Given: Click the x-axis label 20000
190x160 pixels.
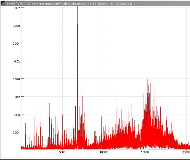Looking at the screenshot, I should (186, 152).
